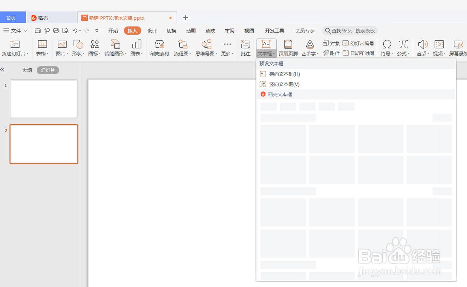Add a comment with 批注 icon
The height and width of the screenshot is (287, 467).
coord(245,44)
